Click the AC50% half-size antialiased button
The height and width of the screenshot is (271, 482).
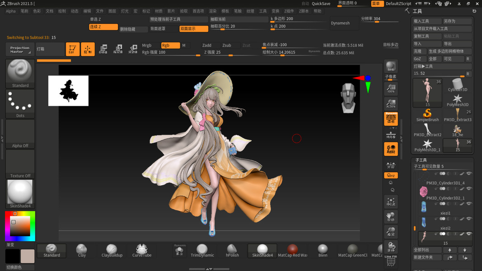391,103
